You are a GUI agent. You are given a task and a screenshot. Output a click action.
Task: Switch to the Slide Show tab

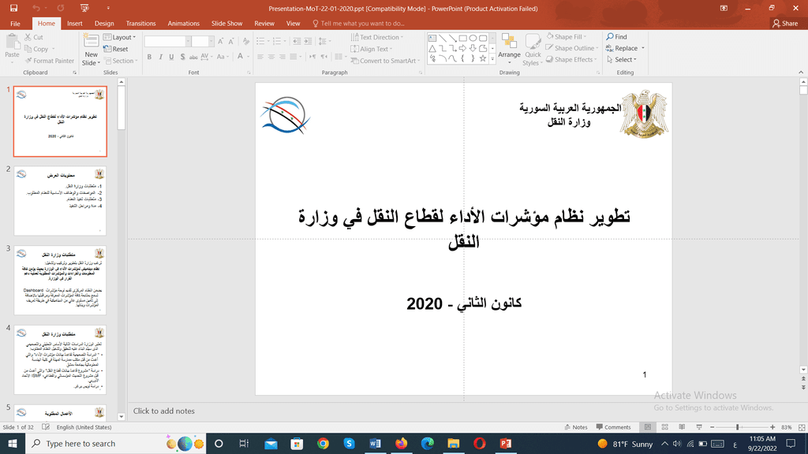[226, 24]
